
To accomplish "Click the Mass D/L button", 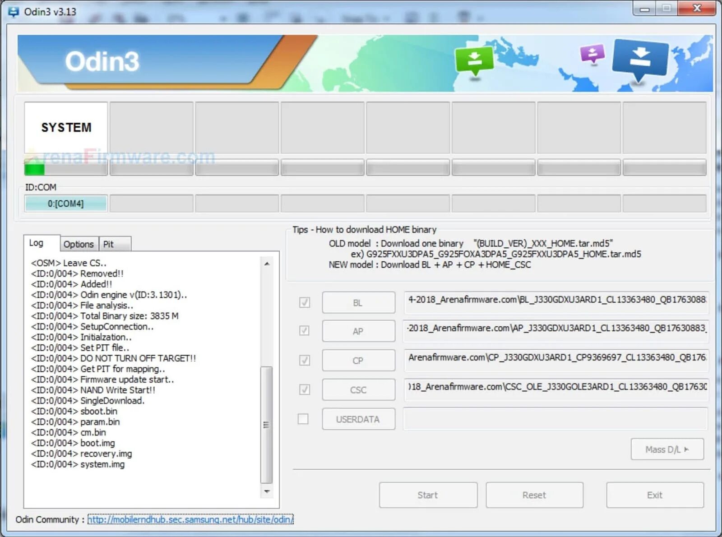I will pyautogui.click(x=667, y=449).
